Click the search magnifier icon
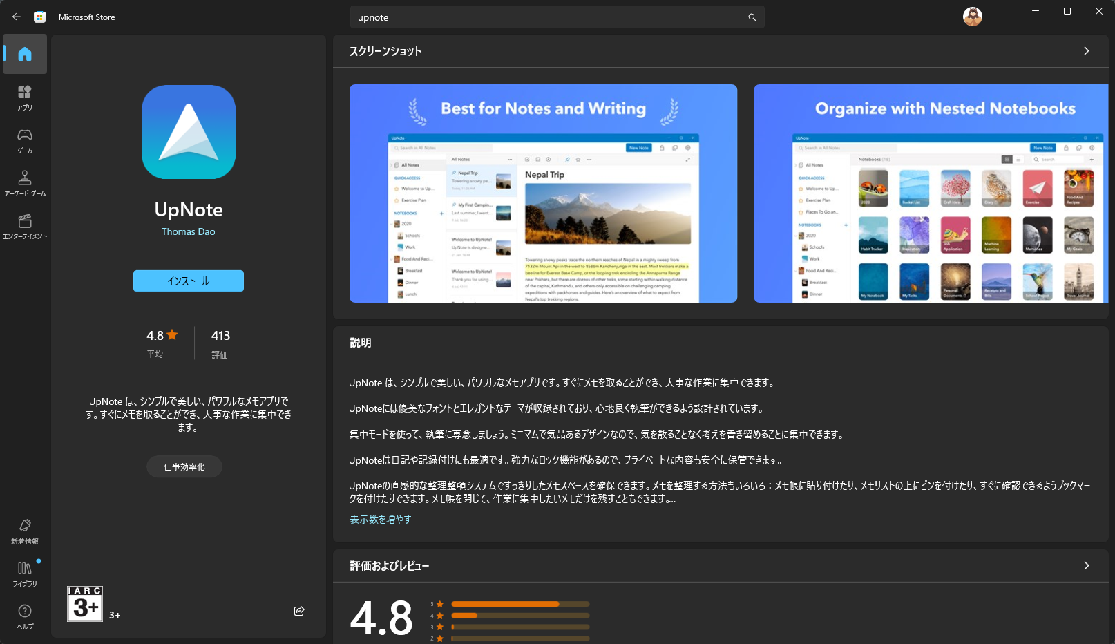The width and height of the screenshot is (1115, 644). 752,17
